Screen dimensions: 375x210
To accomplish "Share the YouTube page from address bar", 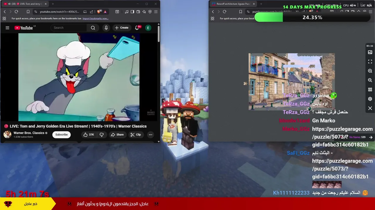I will 92,12.
